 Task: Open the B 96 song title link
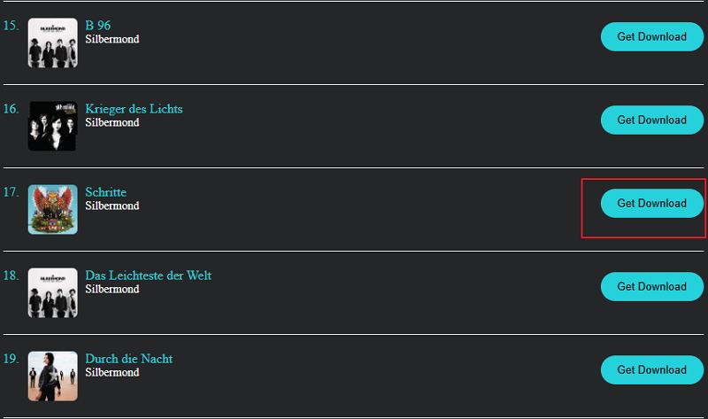(x=97, y=25)
